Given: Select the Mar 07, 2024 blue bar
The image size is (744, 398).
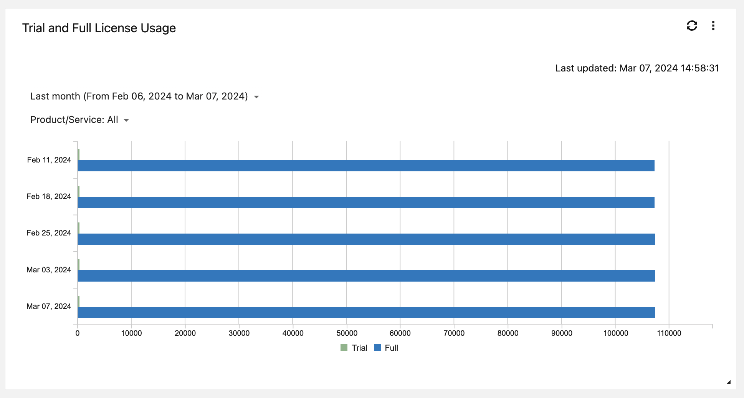Looking at the screenshot, I should pyautogui.click(x=366, y=312).
